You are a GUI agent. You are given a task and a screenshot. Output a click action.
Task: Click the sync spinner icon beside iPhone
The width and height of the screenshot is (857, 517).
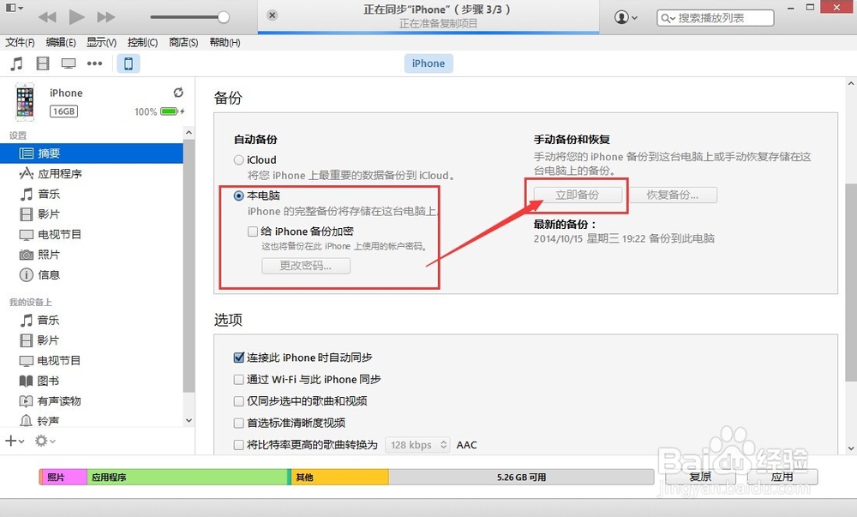click(178, 93)
